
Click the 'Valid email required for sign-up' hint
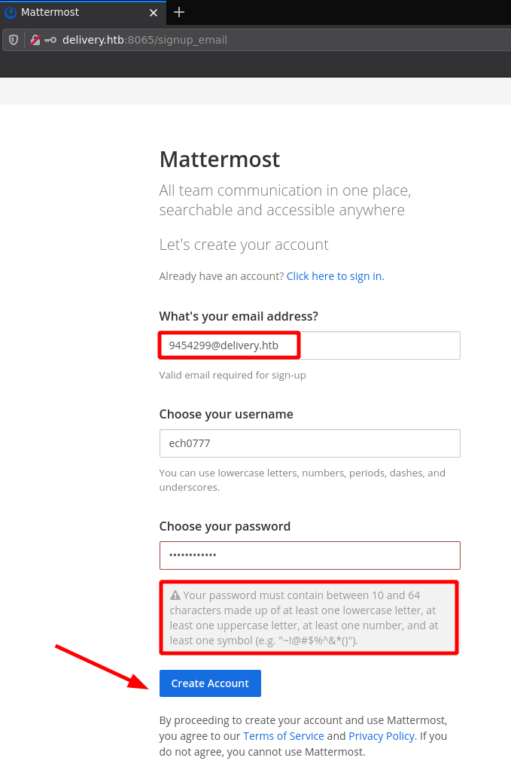coord(232,375)
